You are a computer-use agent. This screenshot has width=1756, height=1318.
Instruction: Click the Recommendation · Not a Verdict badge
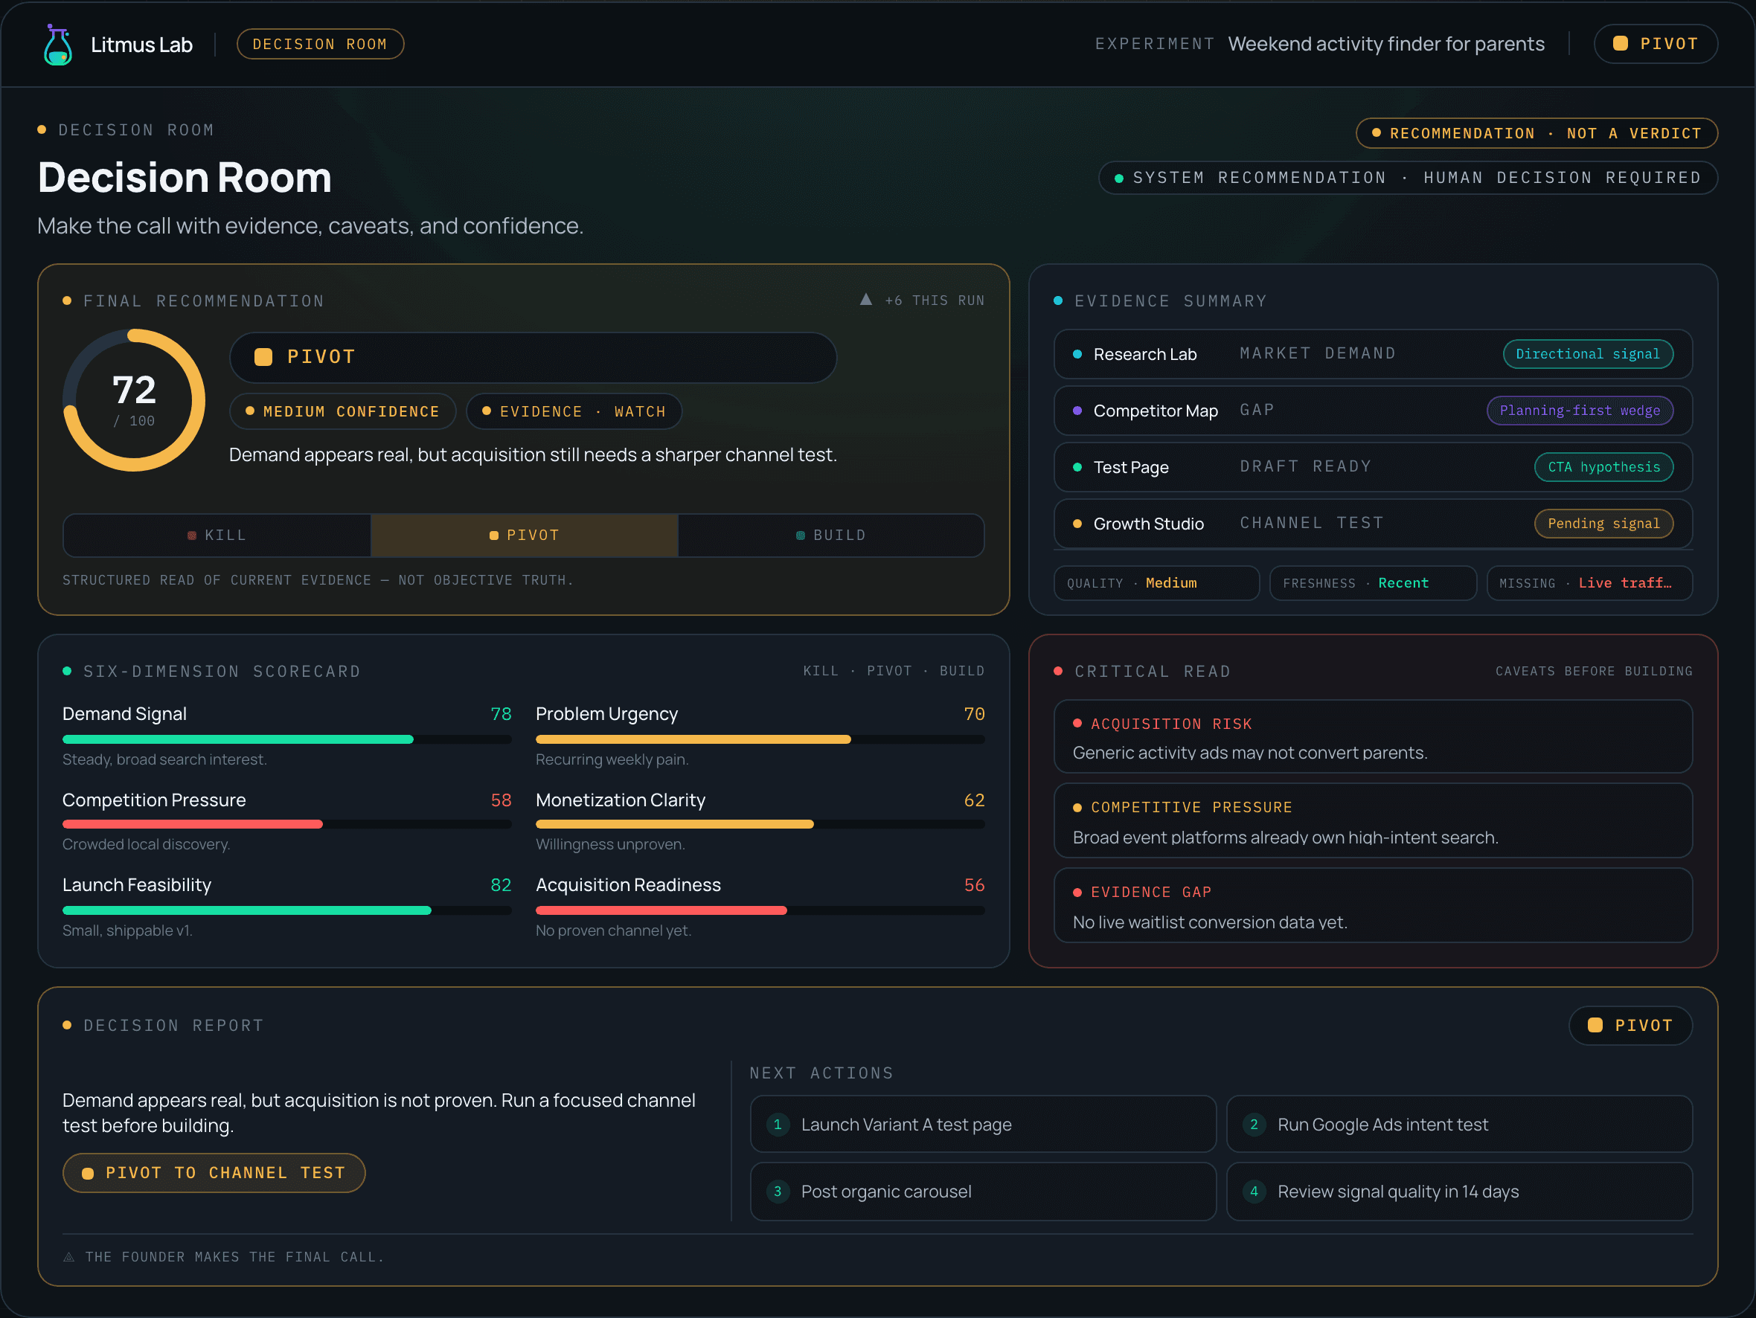(x=1536, y=133)
